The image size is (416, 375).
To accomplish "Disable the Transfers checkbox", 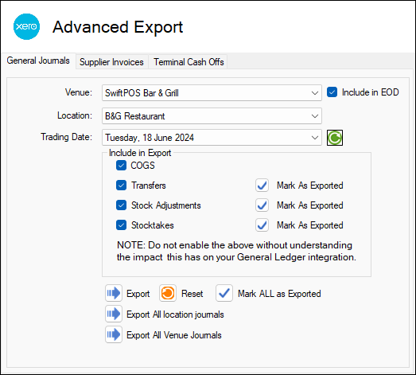I will [x=121, y=186].
